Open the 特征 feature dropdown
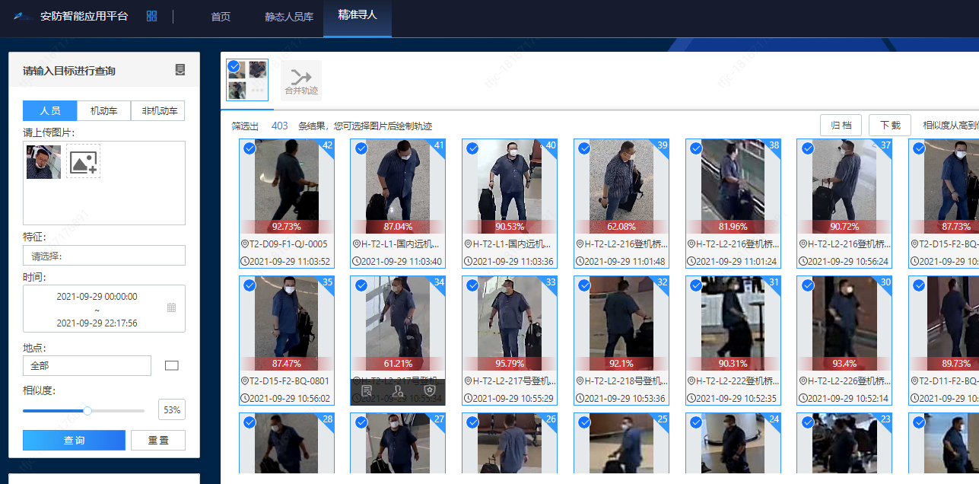This screenshot has height=484, width=979. 104,256
